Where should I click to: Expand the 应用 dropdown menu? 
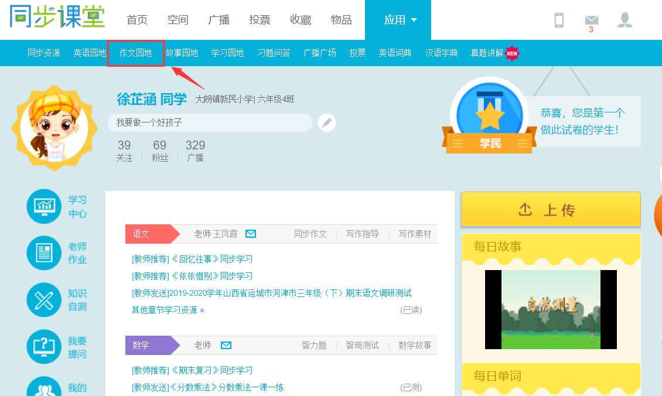[x=398, y=20]
